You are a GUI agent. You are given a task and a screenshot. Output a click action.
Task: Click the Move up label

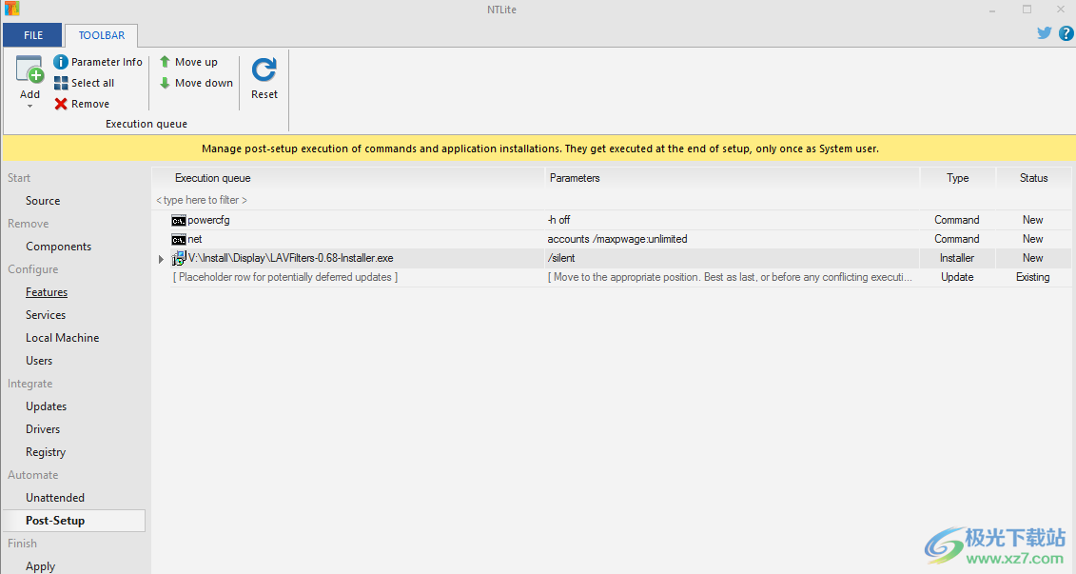click(x=196, y=62)
